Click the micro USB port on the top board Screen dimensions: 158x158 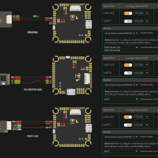pos(88,24)
